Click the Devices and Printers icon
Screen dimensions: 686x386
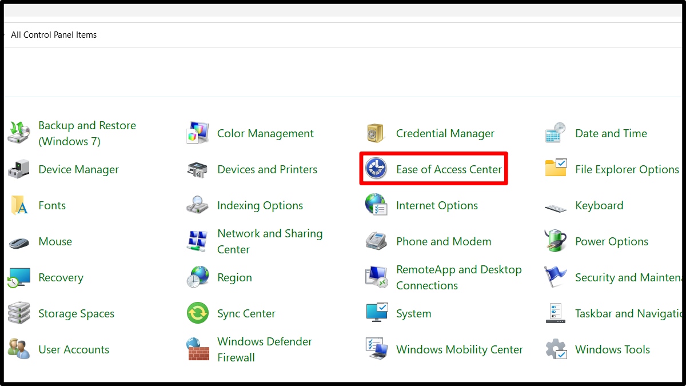[x=198, y=169]
